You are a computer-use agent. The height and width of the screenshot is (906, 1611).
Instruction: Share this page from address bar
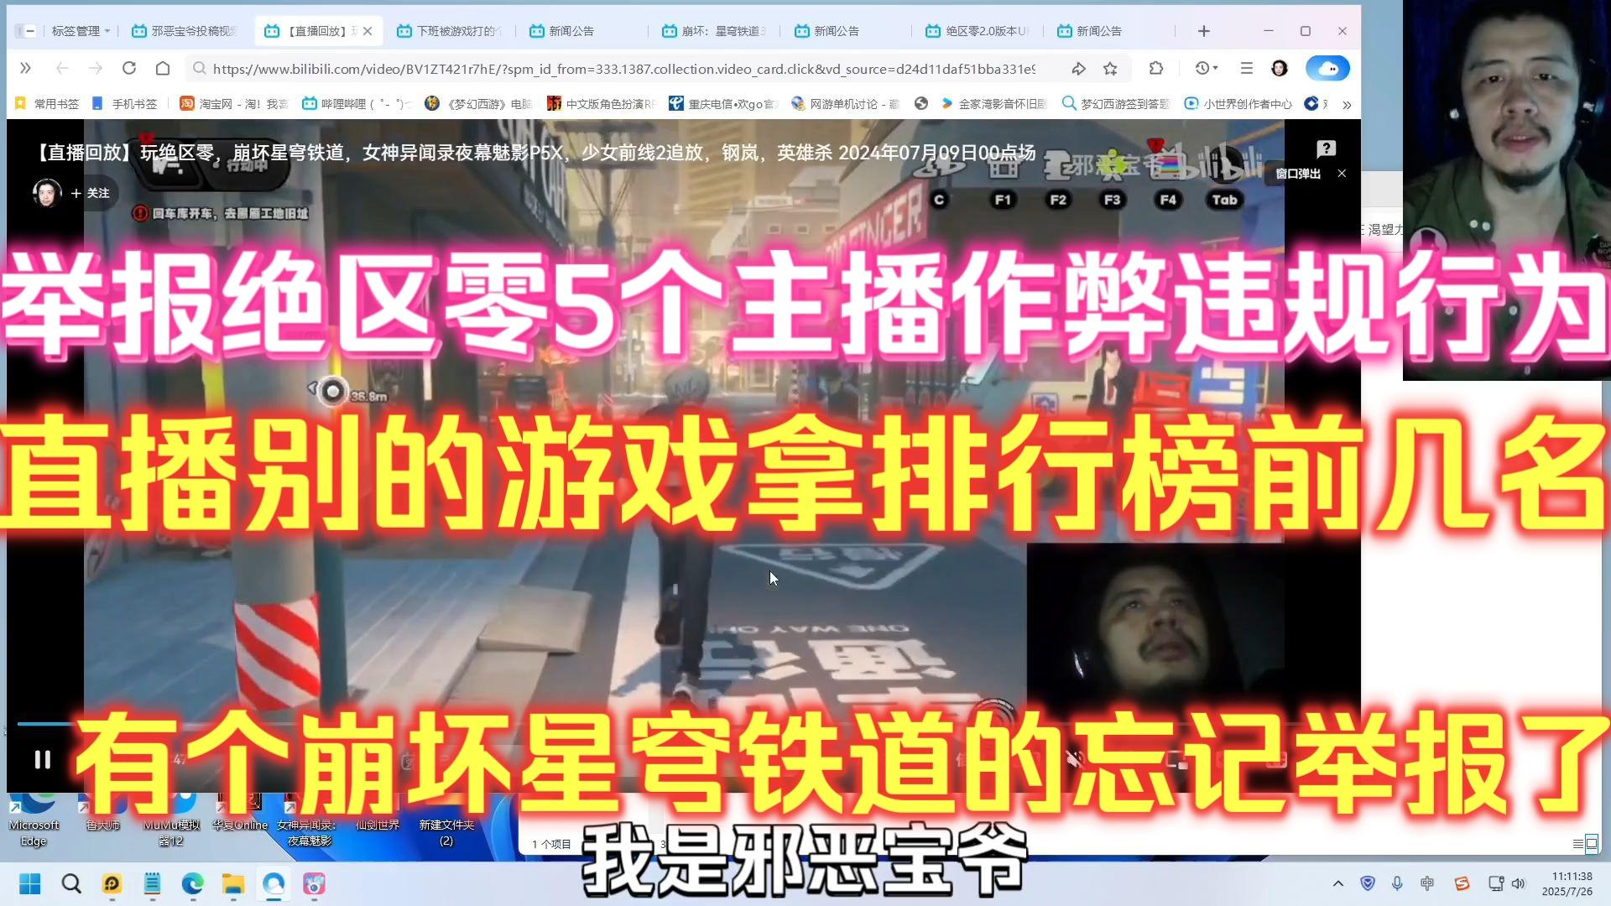1078,69
